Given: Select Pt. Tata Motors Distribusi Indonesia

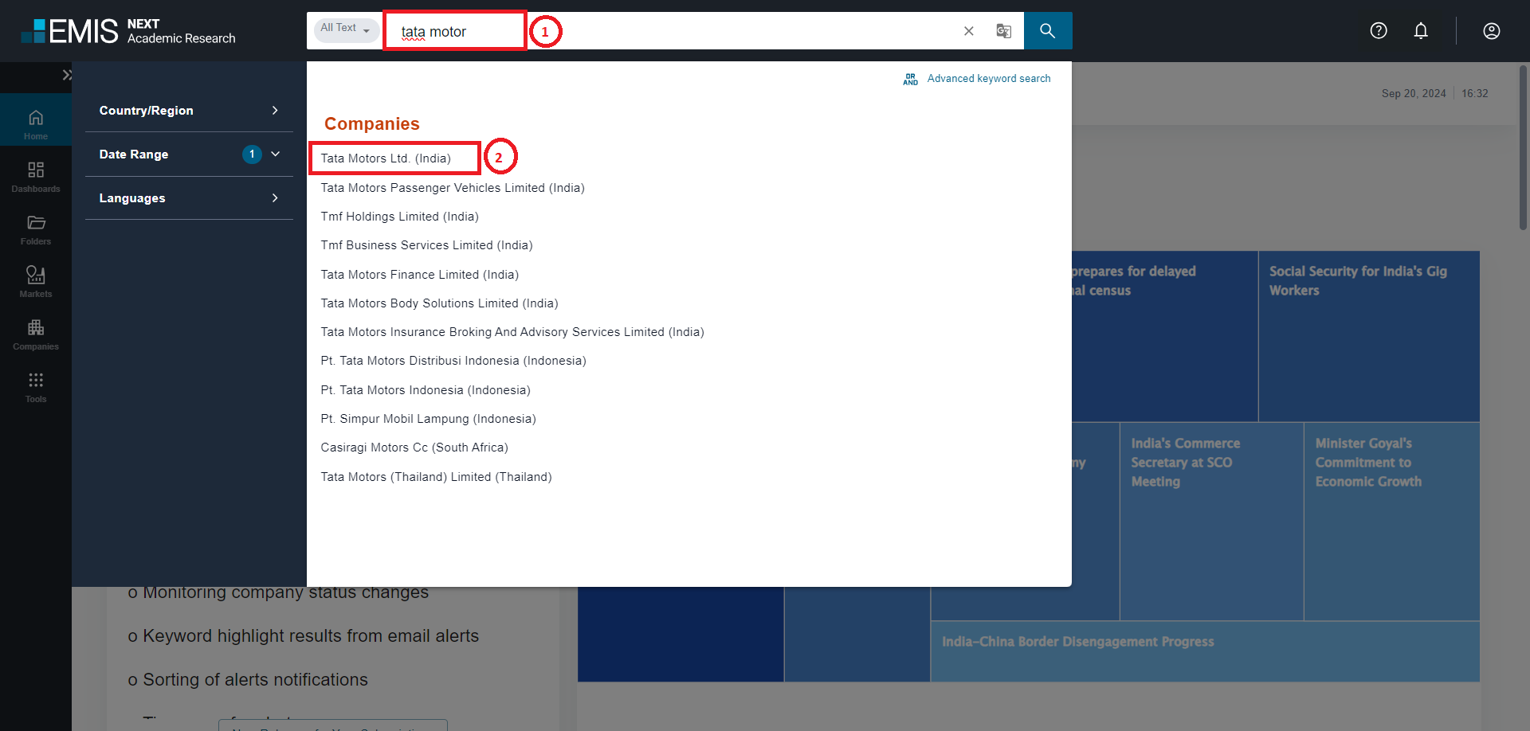Looking at the screenshot, I should click(x=453, y=361).
